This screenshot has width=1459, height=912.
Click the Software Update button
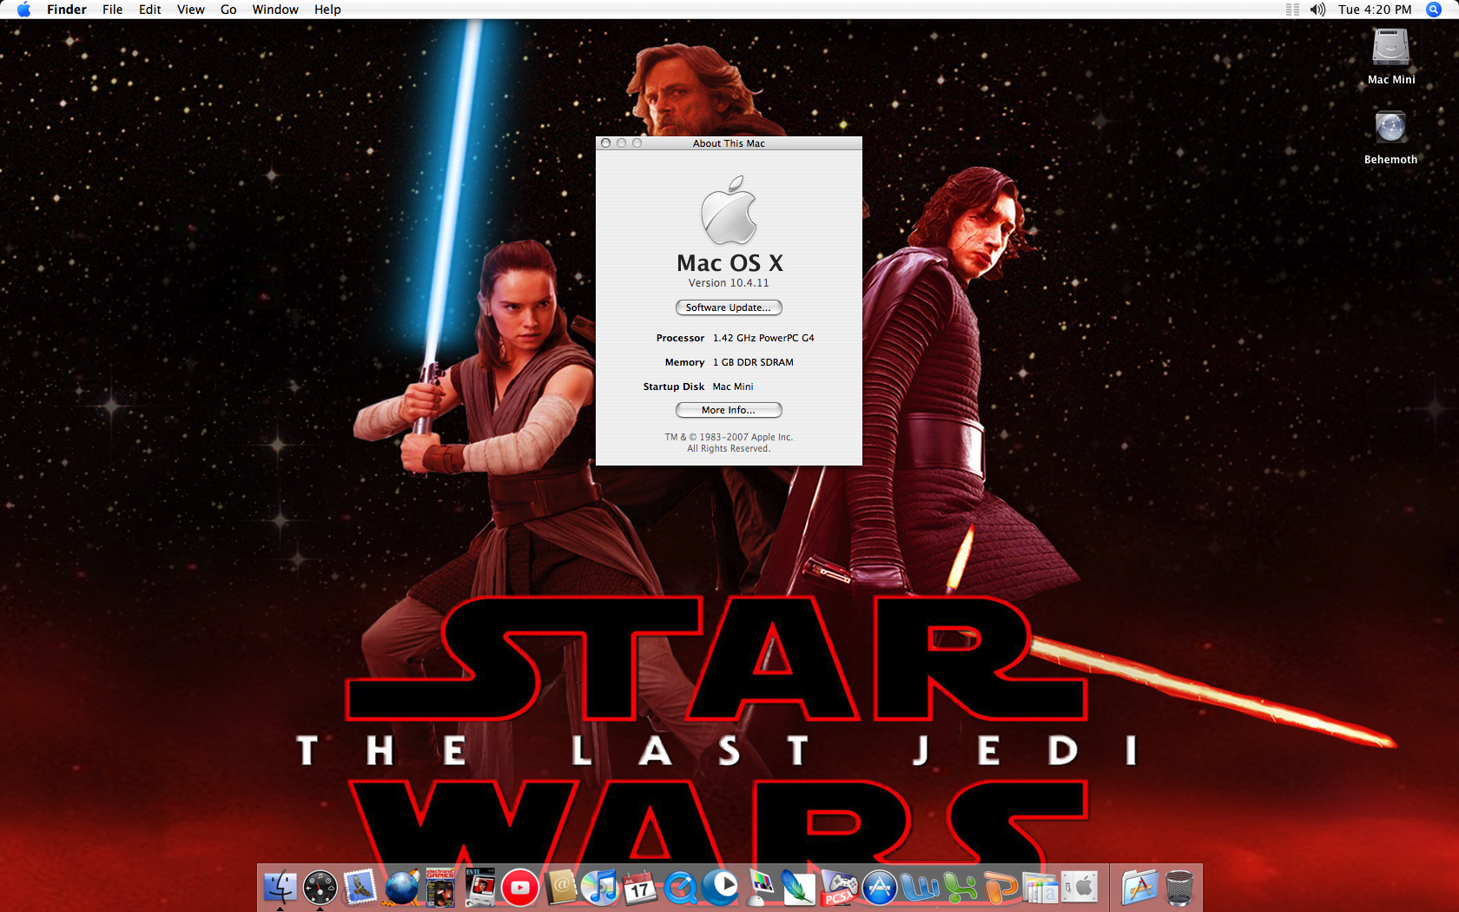pyautogui.click(x=729, y=307)
